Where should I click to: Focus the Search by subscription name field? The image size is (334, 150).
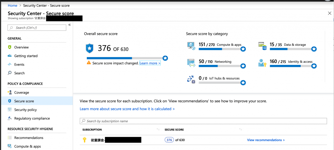click(203, 121)
